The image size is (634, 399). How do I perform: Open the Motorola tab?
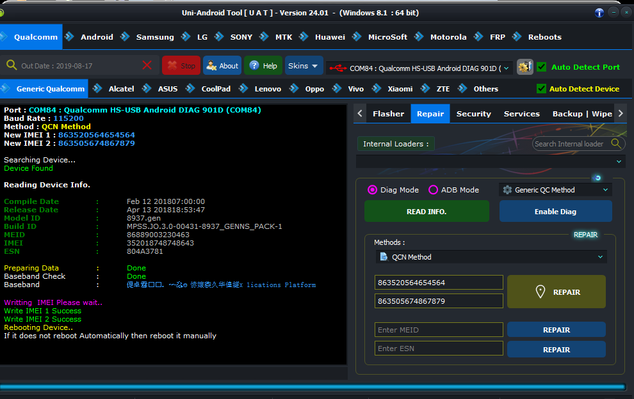(448, 37)
